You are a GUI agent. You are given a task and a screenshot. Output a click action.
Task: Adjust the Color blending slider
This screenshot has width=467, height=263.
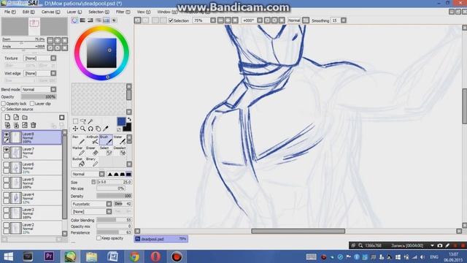coord(114,220)
